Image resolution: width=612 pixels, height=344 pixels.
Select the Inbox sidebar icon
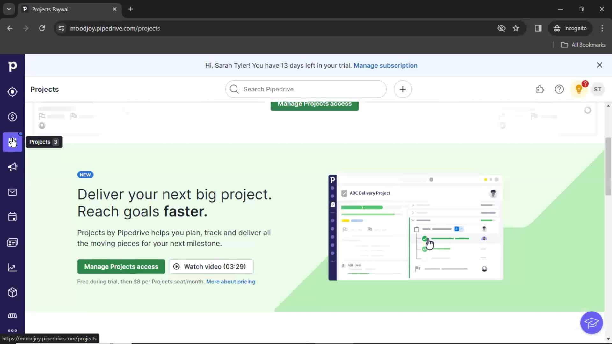coord(12,192)
